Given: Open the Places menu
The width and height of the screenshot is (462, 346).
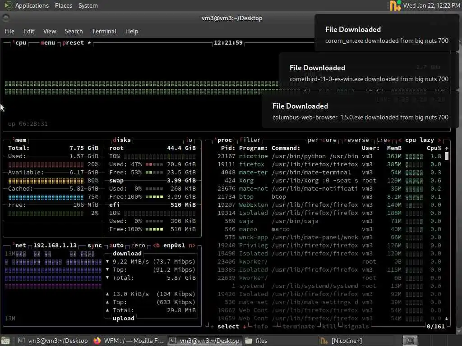Looking at the screenshot, I should (x=63, y=5).
